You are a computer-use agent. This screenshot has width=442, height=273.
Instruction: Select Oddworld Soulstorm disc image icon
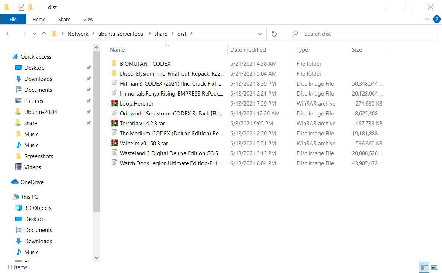coord(114,113)
